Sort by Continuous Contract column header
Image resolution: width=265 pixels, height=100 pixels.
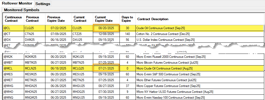(x=13, y=19)
